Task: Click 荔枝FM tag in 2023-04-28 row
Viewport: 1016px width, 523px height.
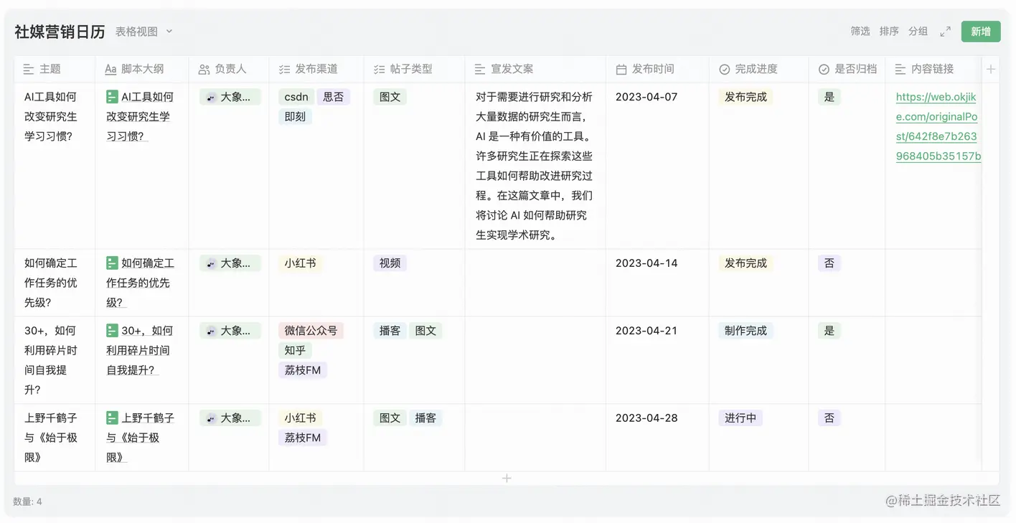Action: pos(303,438)
